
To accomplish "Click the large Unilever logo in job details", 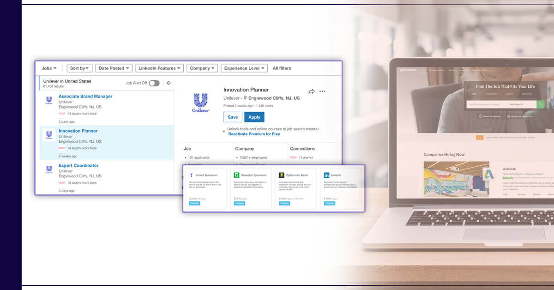I will 201,103.
